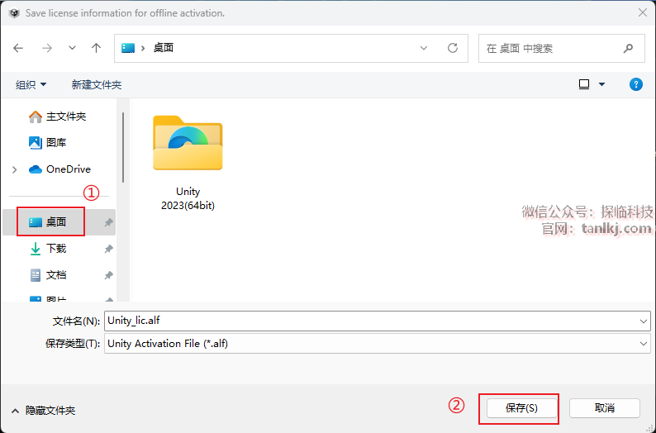Expand the address bar history dropdown

tap(424, 48)
